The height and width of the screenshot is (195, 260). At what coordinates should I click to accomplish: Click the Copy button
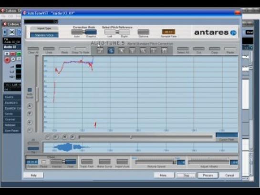[x=214, y=49]
